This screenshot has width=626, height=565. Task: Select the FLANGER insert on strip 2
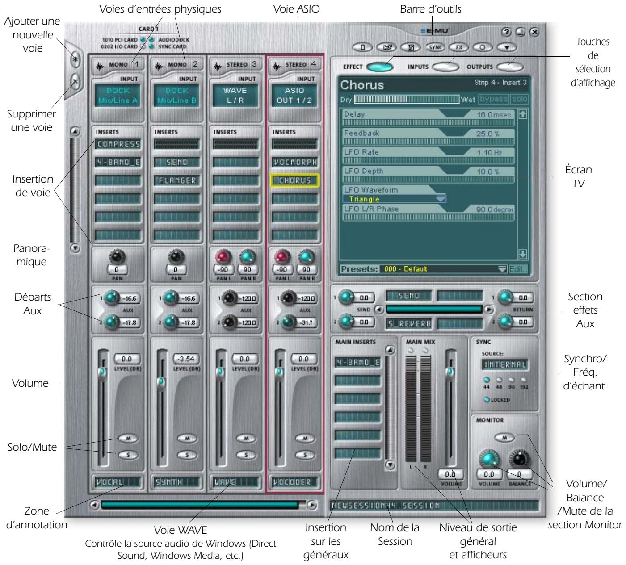[175, 181]
